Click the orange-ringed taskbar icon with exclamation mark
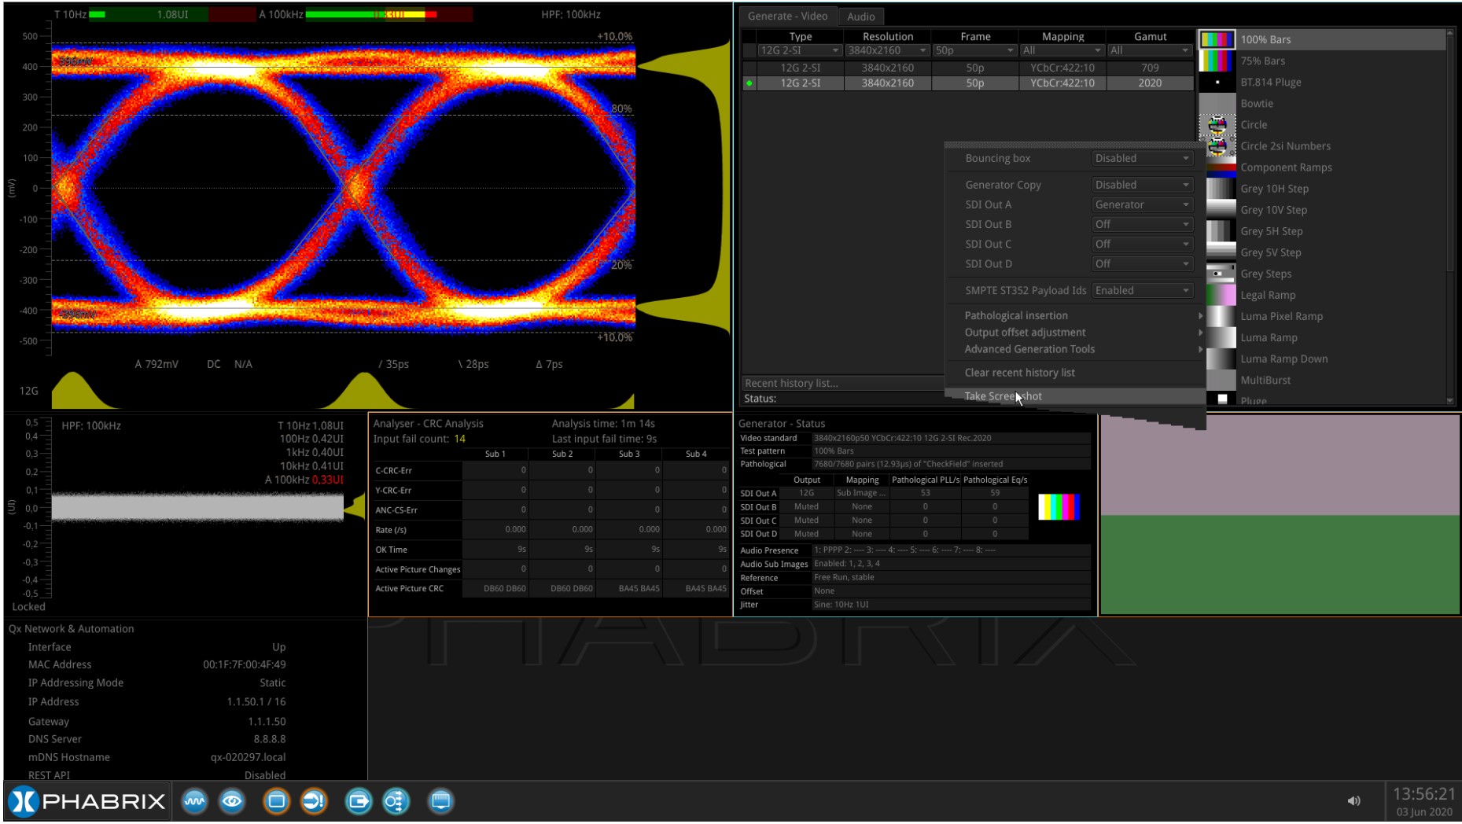Image resolution: width=1462 pixels, height=824 pixels. (x=314, y=801)
